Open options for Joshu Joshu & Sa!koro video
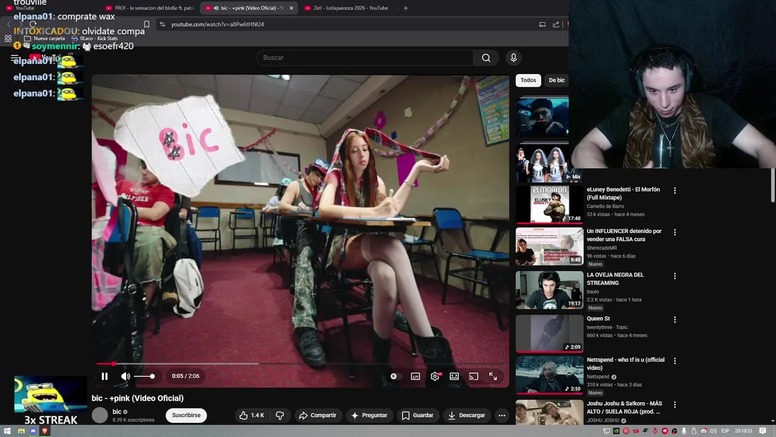Viewport: 776px width, 437px height. (x=674, y=404)
